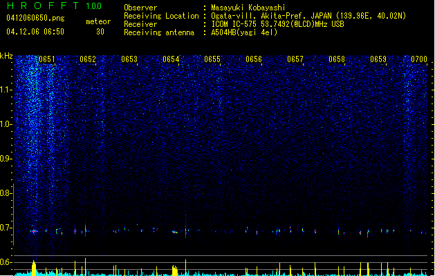Click the 1.0 kHz axis label

6,124
